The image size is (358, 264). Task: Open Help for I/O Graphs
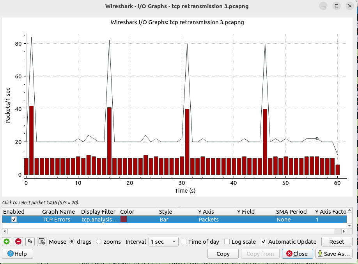17,254
